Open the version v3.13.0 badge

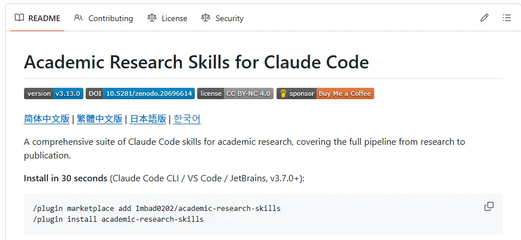(54, 93)
